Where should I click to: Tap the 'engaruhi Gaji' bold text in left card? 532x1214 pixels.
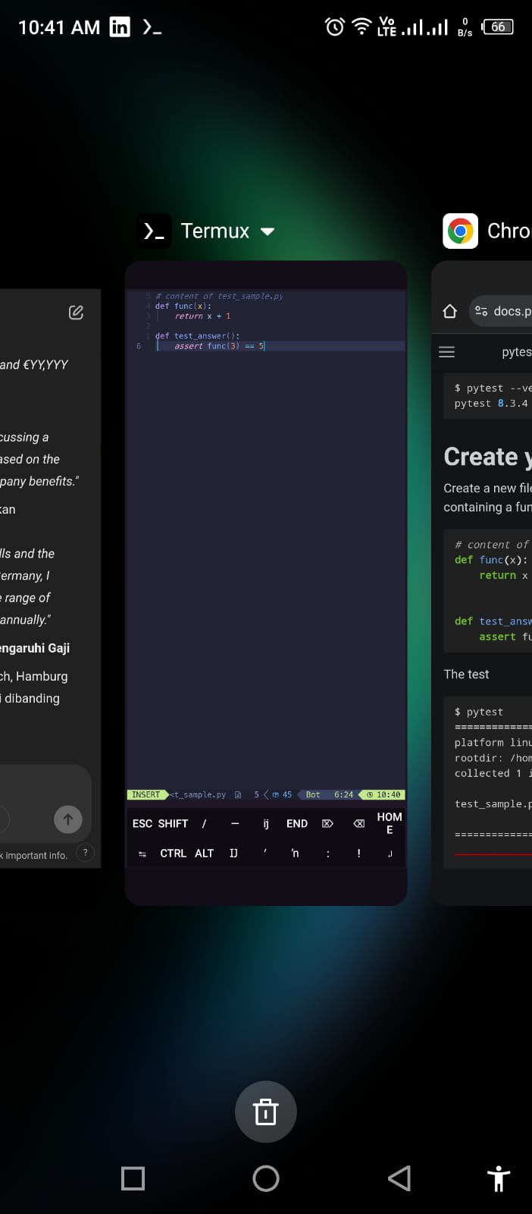[35, 648]
